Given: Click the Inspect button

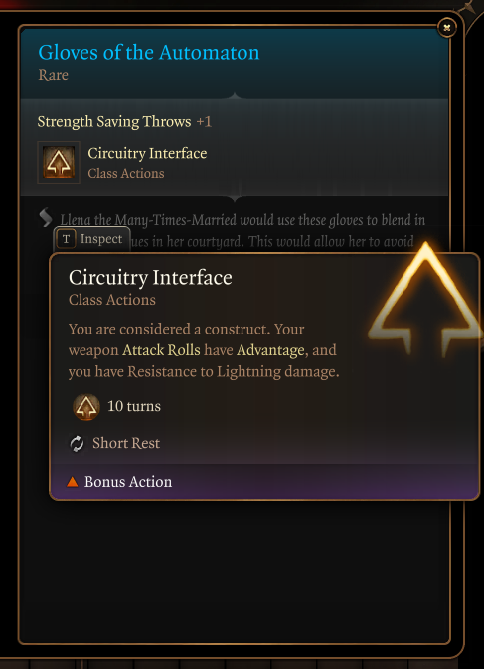Looking at the screenshot, I should (92, 239).
